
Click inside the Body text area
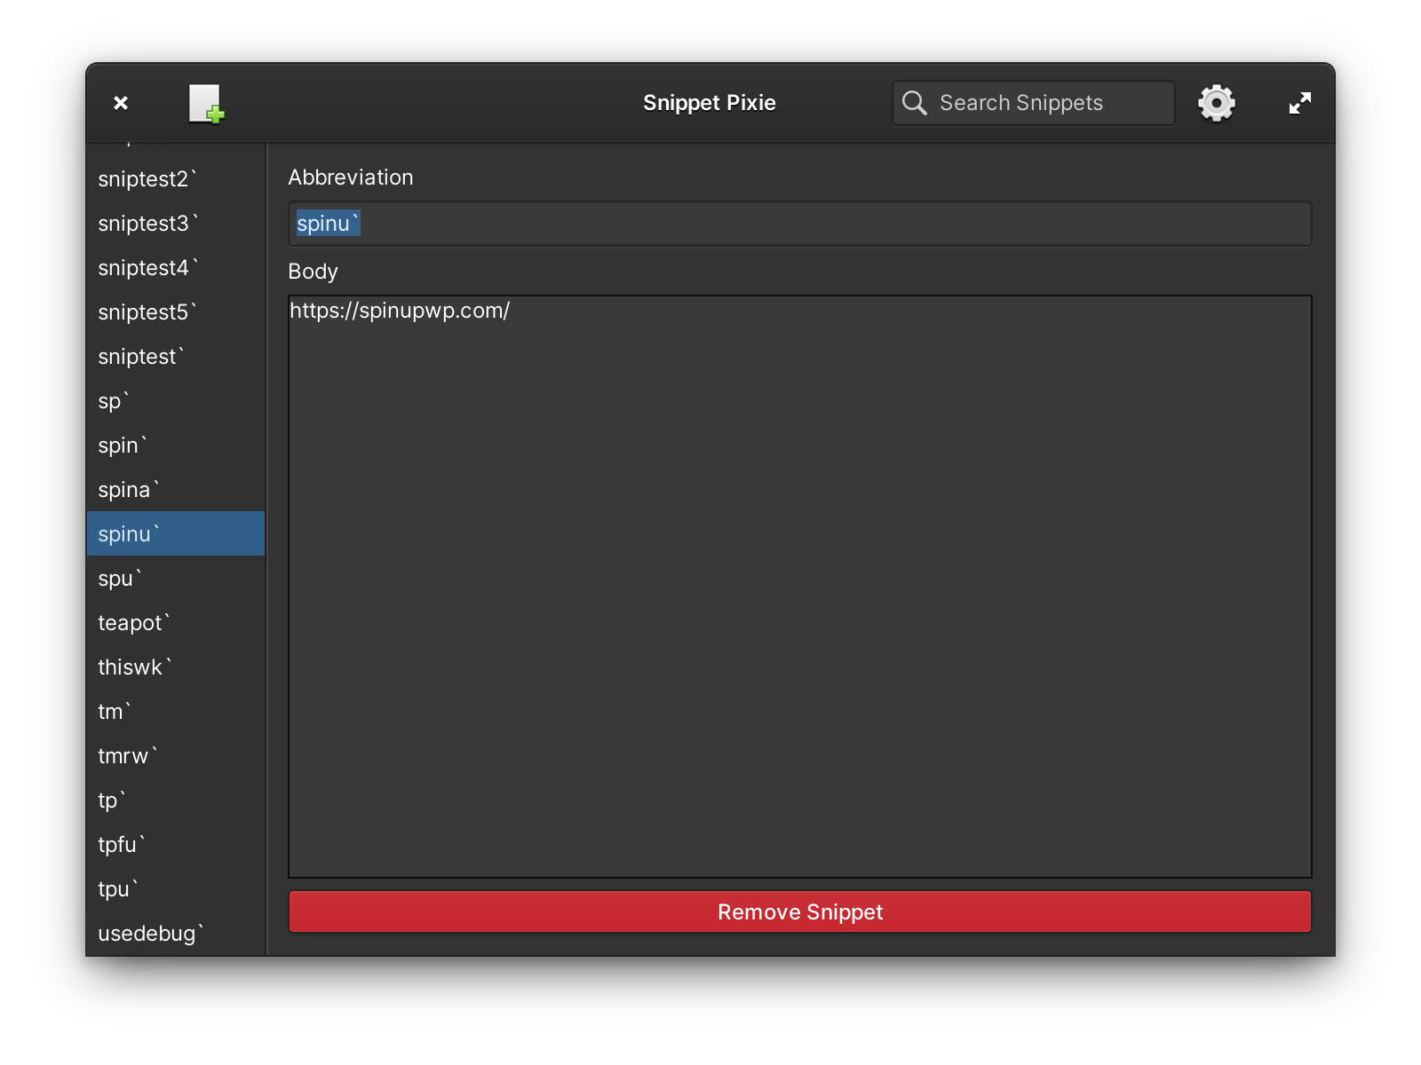[x=799, y=586]
